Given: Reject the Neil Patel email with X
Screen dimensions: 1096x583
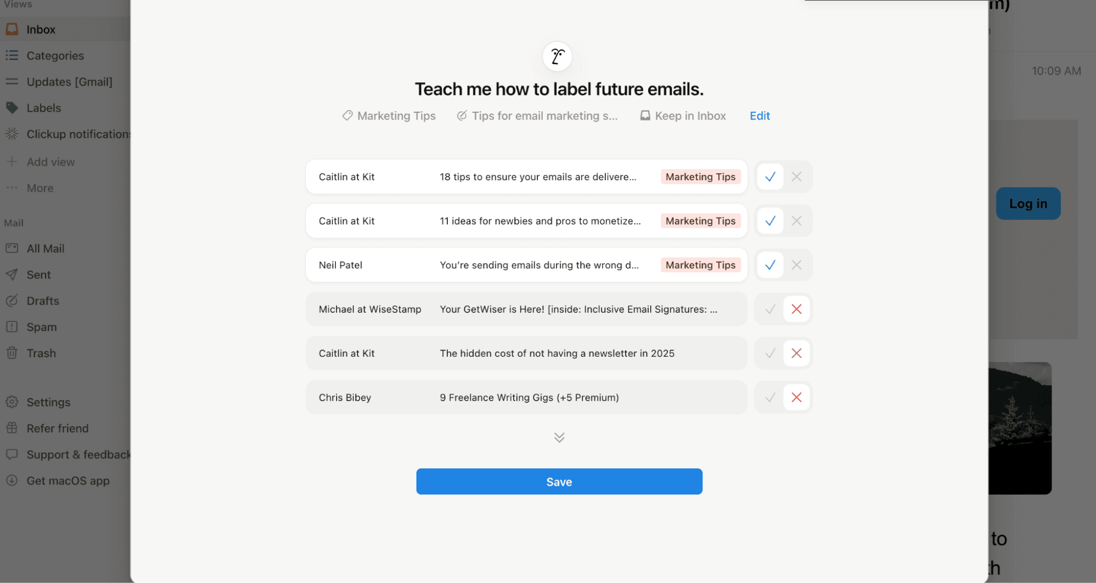Looking at the screenshot, I should 796,265.
